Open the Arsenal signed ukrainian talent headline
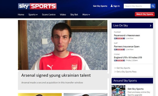This screenshot has height=96, width=158. [x=56, y=75]
